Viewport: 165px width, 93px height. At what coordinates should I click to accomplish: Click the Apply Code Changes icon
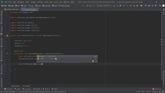tap(120, 6)
